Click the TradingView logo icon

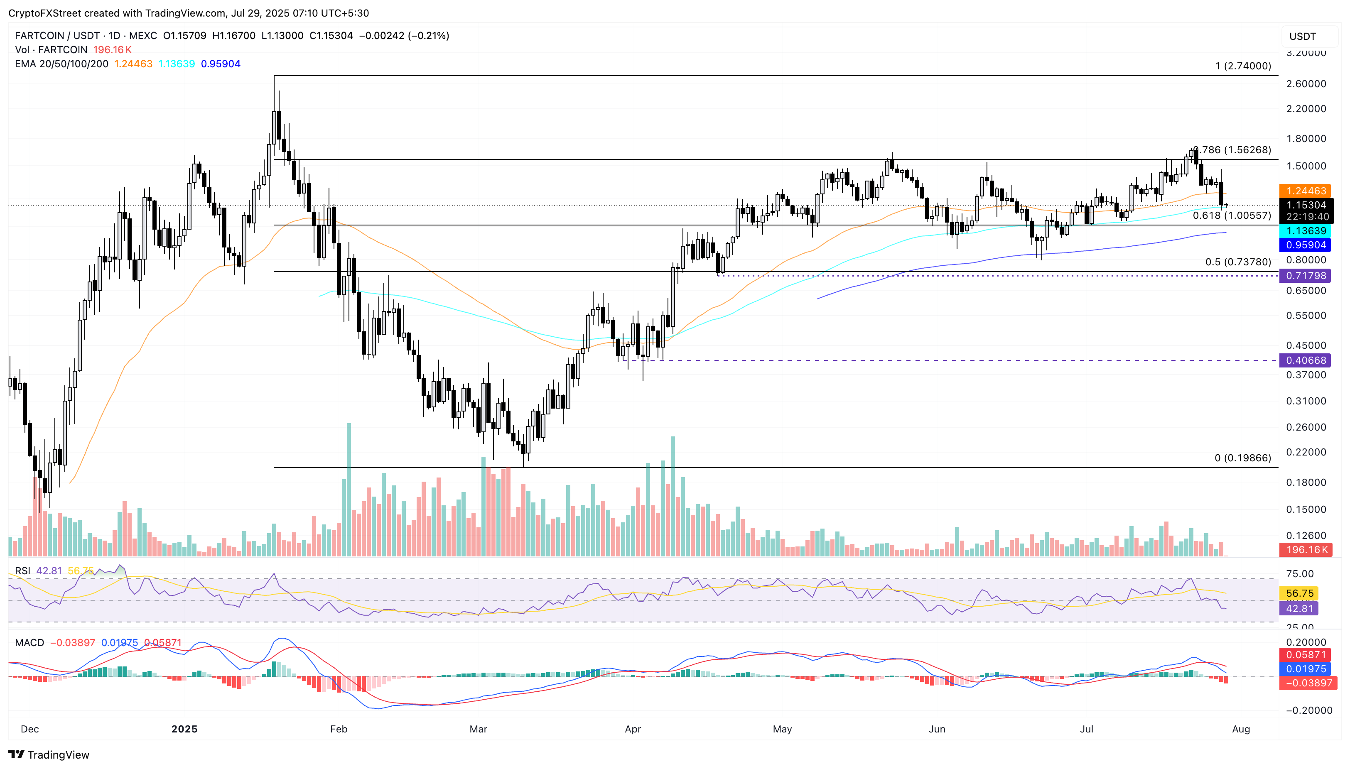pos(16,754)
